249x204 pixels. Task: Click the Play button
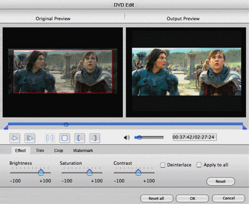[x=15, y=138]
